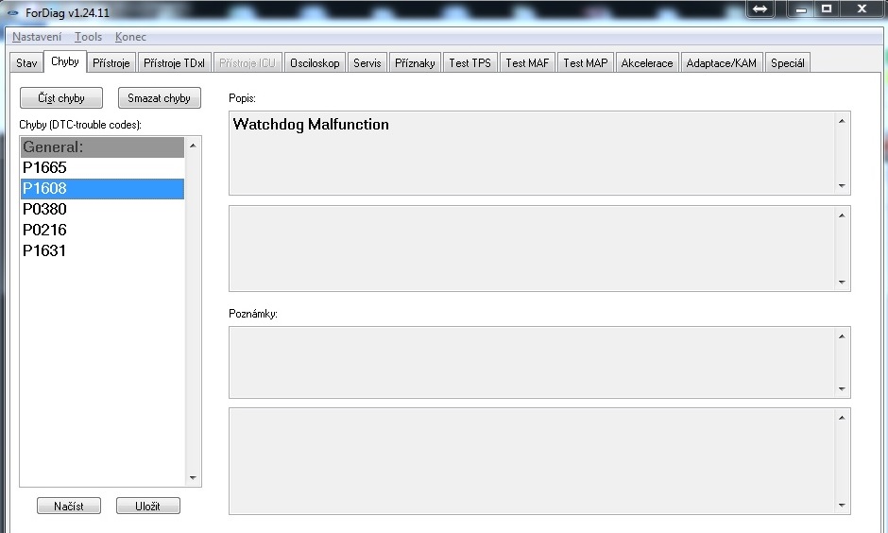Viewport: 888px width, 533px height.
Task: Select trouble code P1665
Action: (44, 167)
